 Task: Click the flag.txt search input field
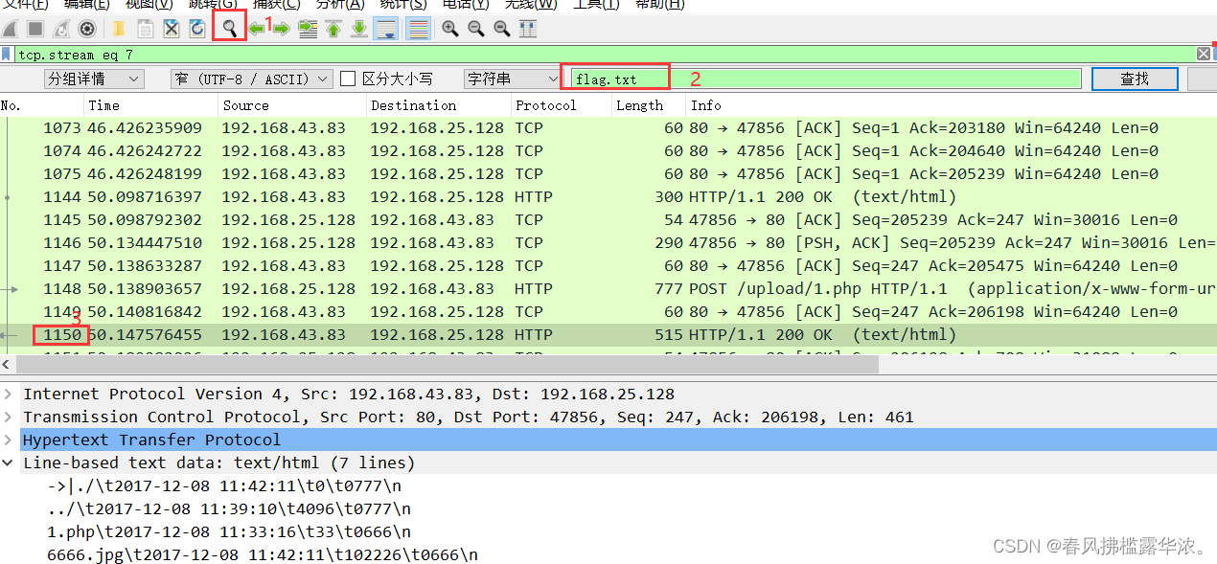click(x=827, y=79)
